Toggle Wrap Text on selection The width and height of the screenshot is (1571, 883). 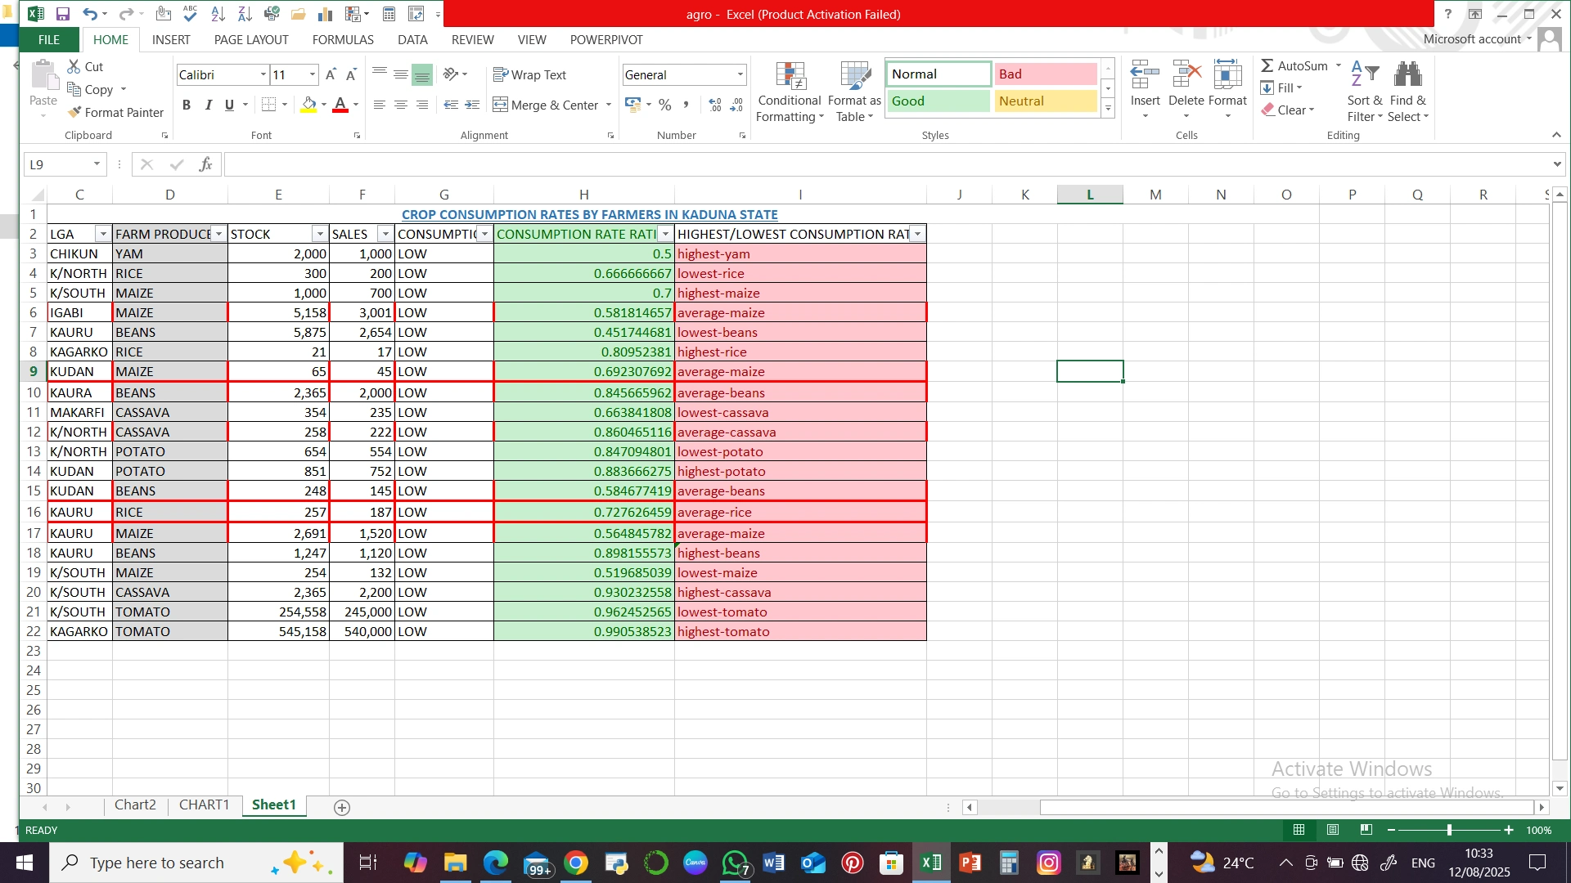pos(529,74)
